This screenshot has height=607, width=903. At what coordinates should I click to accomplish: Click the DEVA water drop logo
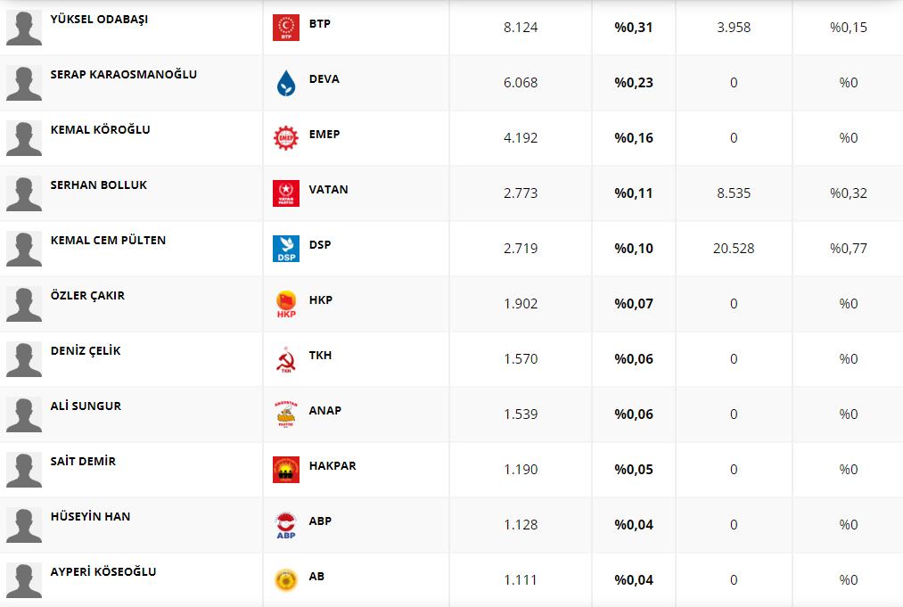(x=285, y=83)
